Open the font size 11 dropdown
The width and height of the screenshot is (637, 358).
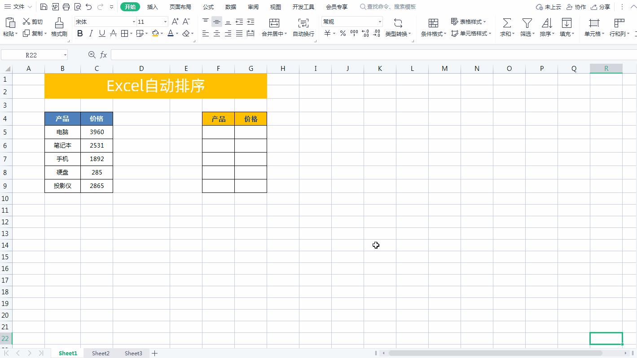click(164, 22)
